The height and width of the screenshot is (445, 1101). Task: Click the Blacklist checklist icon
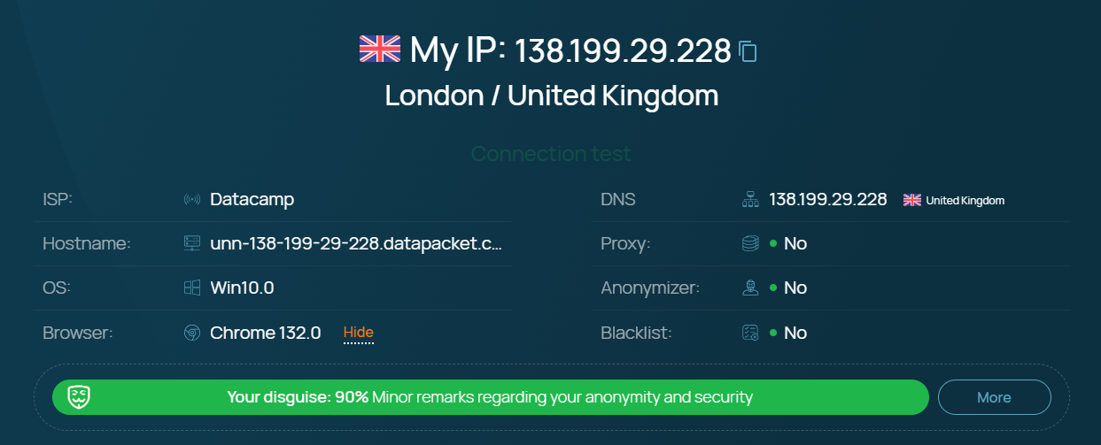pyautogui.click(x=750, y=334)
